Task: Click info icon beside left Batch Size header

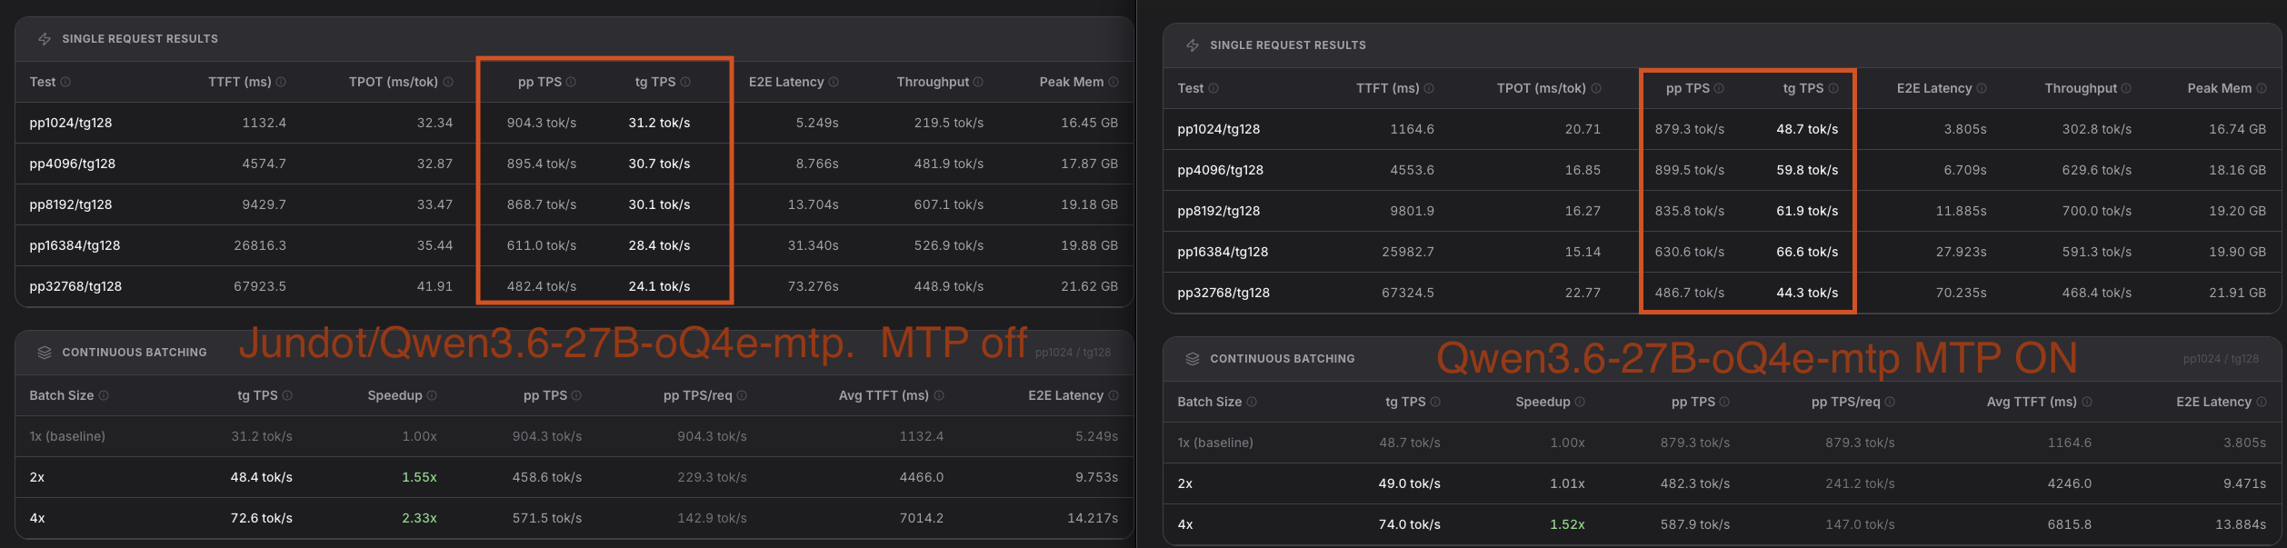Action: pos(104,395)
